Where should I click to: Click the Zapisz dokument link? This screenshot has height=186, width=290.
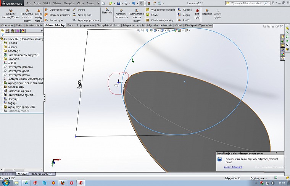pyautogui.click(x=233, y=167)
